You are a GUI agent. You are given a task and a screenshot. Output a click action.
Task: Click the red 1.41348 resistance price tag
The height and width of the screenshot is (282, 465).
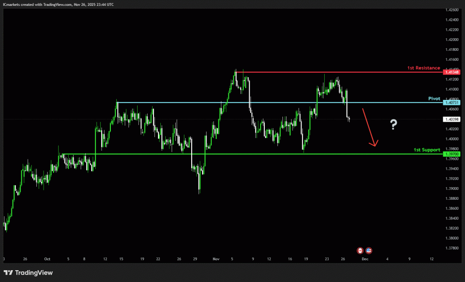[x=452, y=72]
